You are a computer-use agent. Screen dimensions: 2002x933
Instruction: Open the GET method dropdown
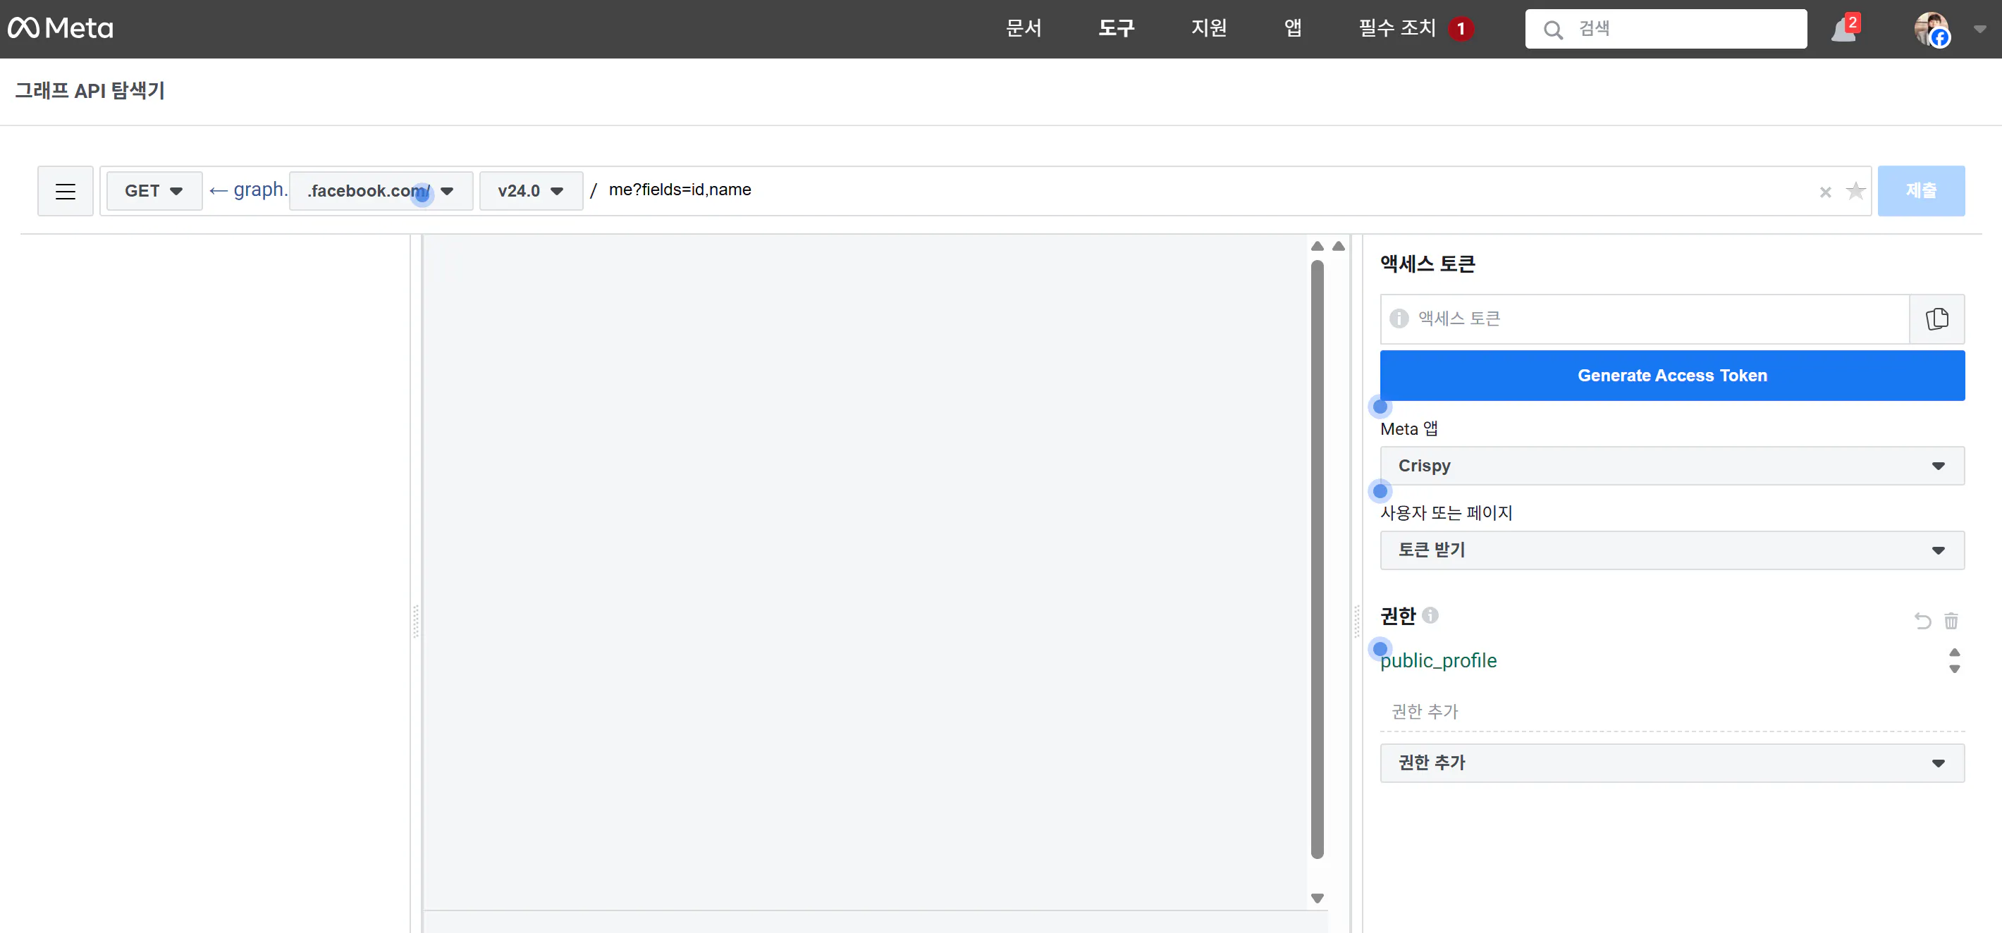[x=153, y=191]
